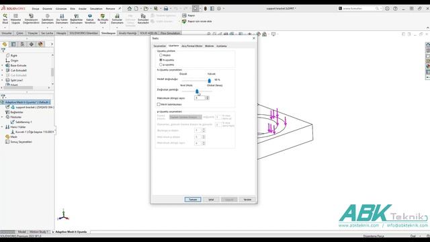
Task: Increase Maksimum döngü sayısı stepper up
Action: click(x=208, y=97)
